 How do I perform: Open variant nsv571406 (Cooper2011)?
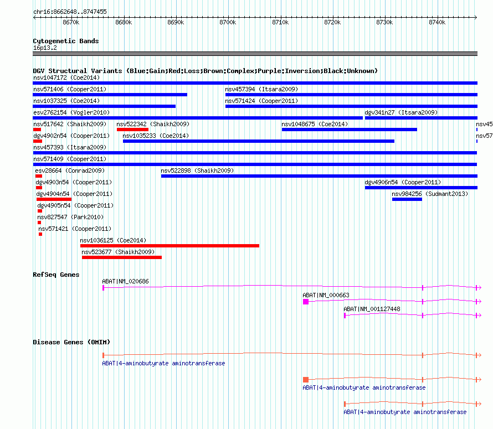pos(110,95)
